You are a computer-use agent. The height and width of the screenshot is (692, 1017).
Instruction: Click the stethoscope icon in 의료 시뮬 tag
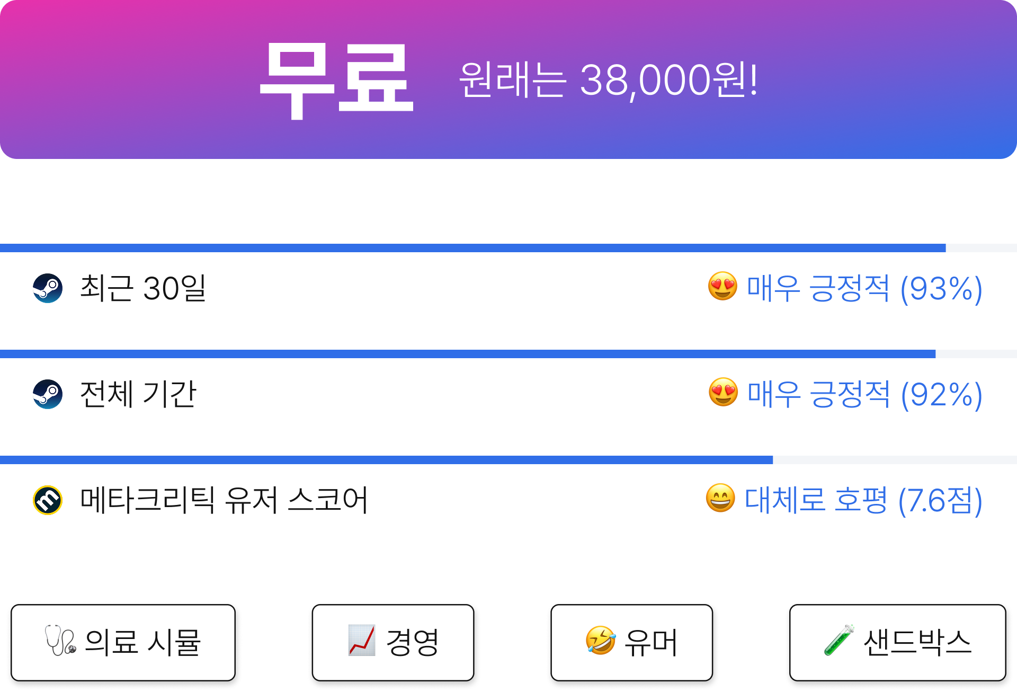click(60, 640)
